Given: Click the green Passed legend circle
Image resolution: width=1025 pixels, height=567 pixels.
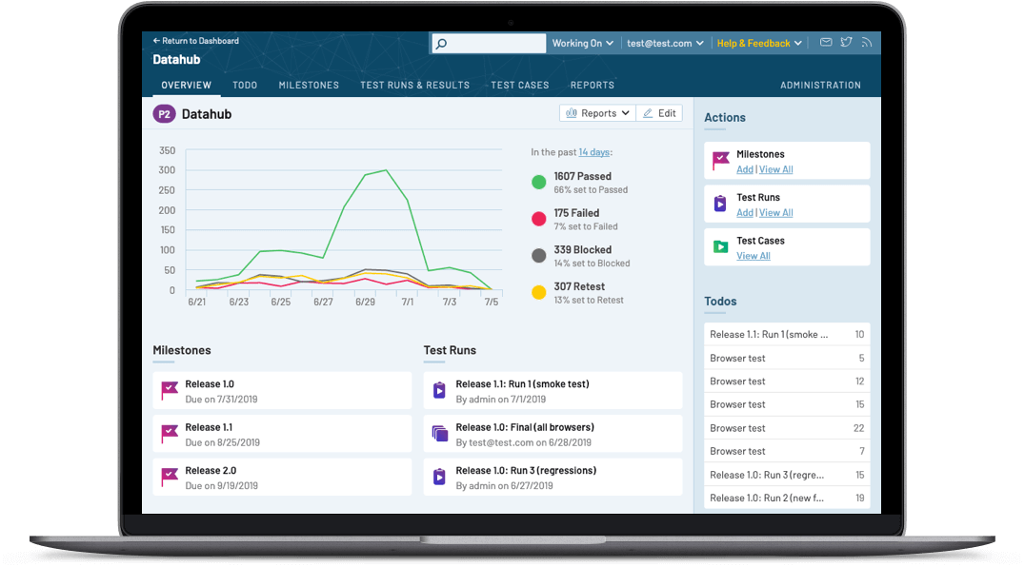Looking at the screenshot, I should (x=538, y=182).
